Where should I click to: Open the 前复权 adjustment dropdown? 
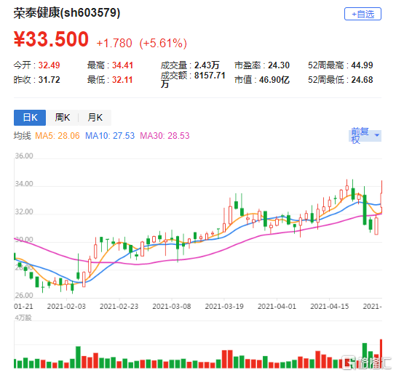coord(365,136)
